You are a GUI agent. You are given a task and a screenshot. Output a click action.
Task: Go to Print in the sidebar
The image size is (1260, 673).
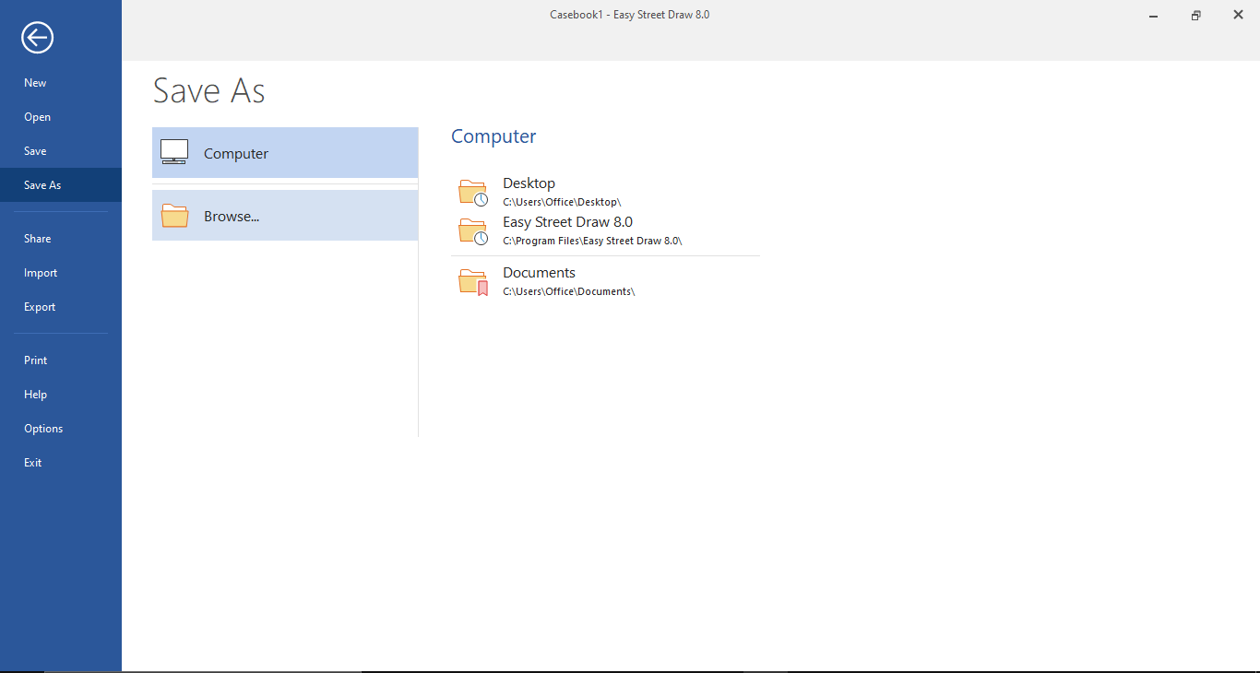pos(61,360)
